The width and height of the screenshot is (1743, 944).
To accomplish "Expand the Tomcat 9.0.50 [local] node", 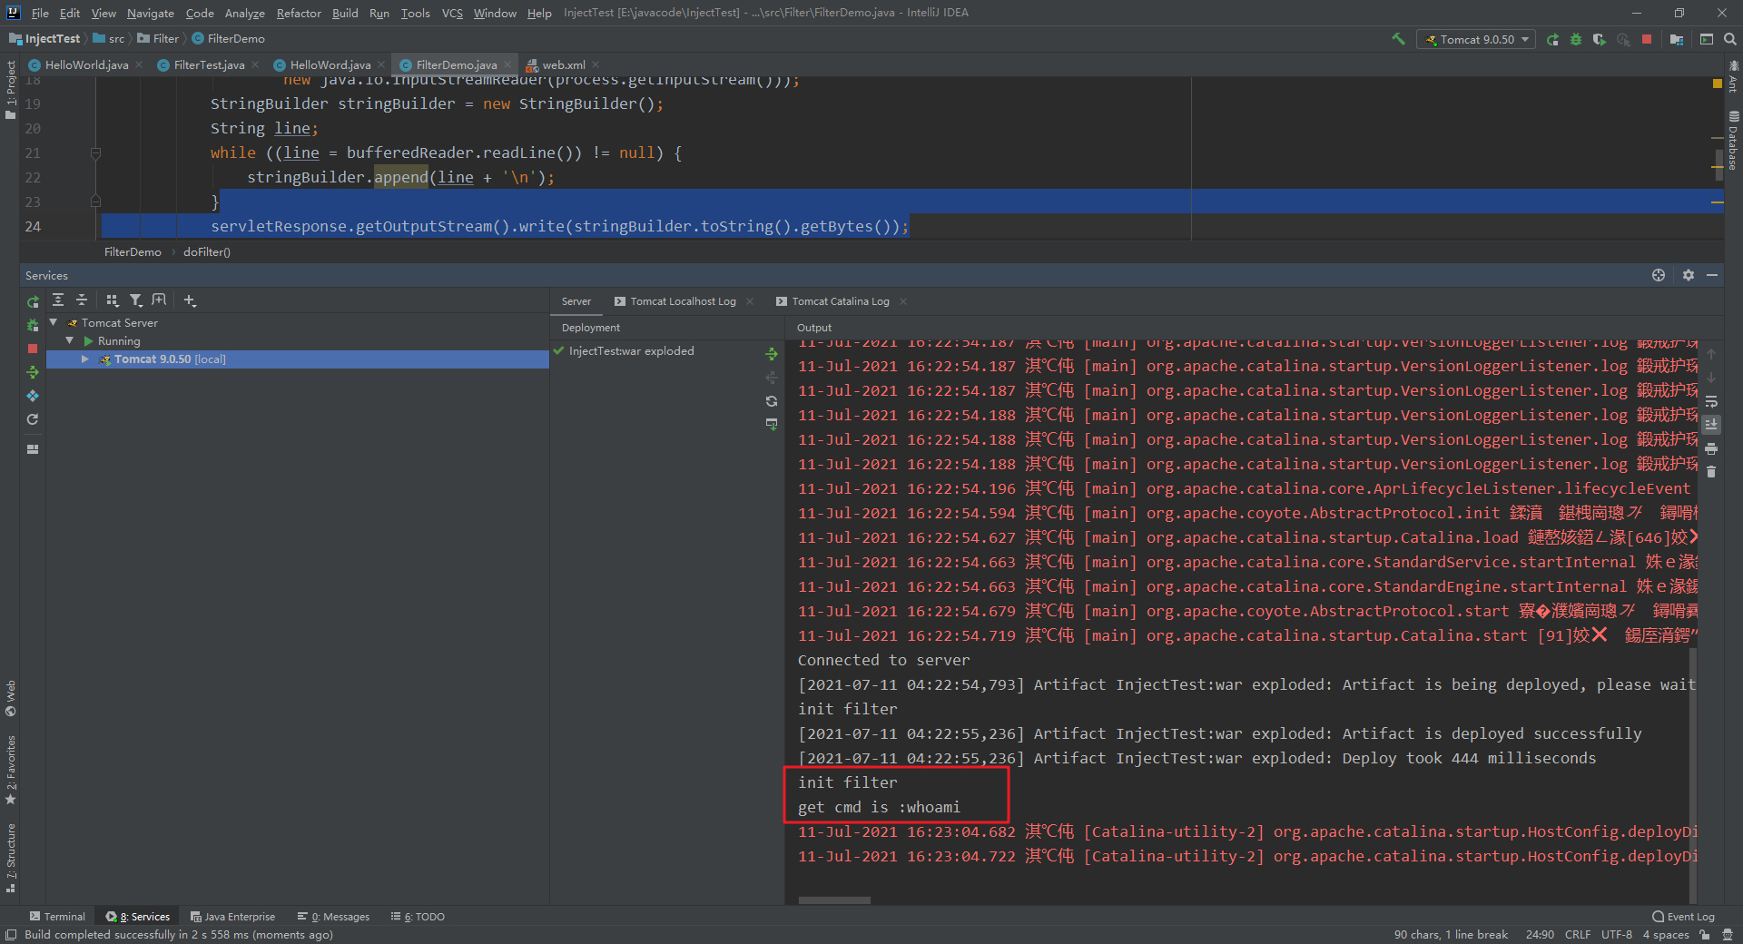I will pyautogui.click(x=85, y=359).
